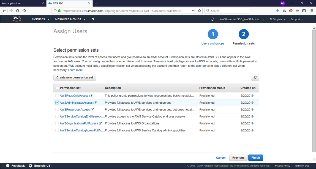Image resolution: width=316 pixels, height=169 pixels.
Task: Click the refresh permission sets icon button
Action: pyautogui.click(x=255, y=77)
